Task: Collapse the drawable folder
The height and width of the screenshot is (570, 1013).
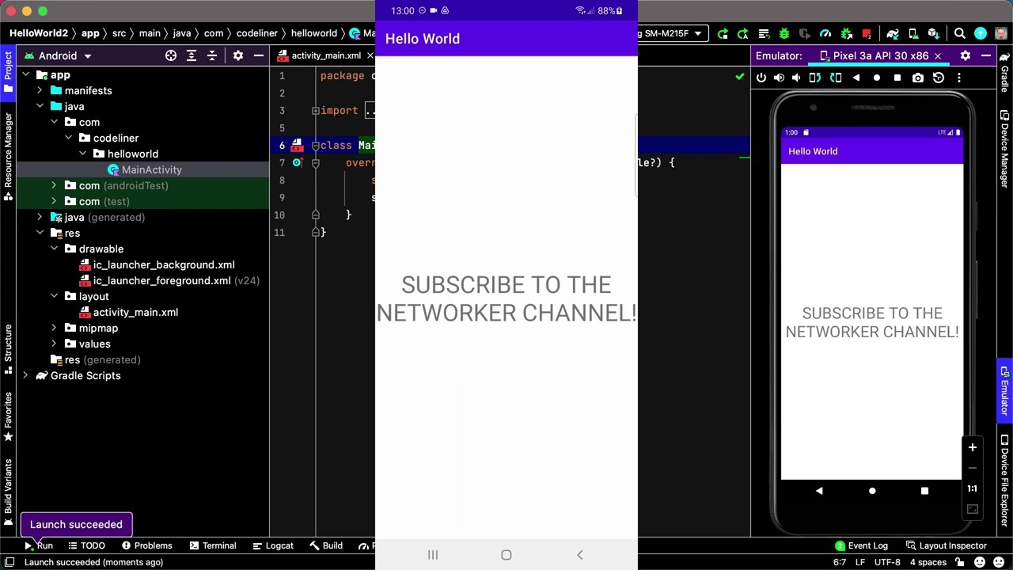Action: 54,249
